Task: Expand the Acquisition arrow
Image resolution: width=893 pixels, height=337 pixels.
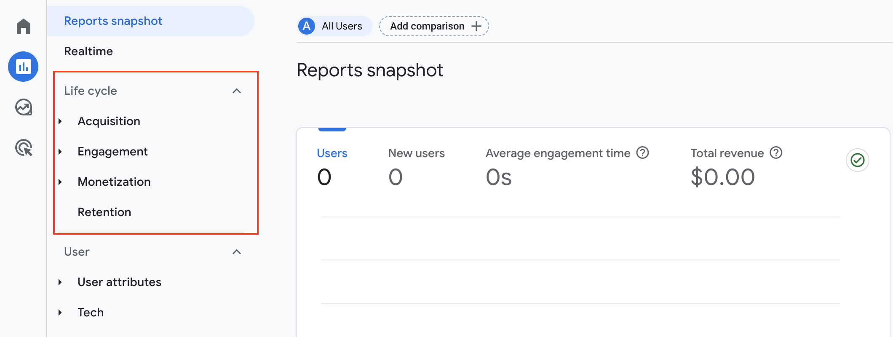Action: tap(60, 121)
